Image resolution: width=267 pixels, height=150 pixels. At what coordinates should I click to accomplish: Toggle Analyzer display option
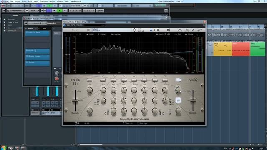116,34
